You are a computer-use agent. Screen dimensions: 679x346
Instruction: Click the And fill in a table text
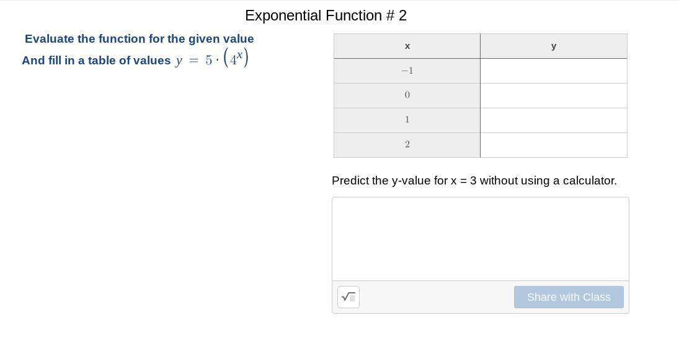96,61
